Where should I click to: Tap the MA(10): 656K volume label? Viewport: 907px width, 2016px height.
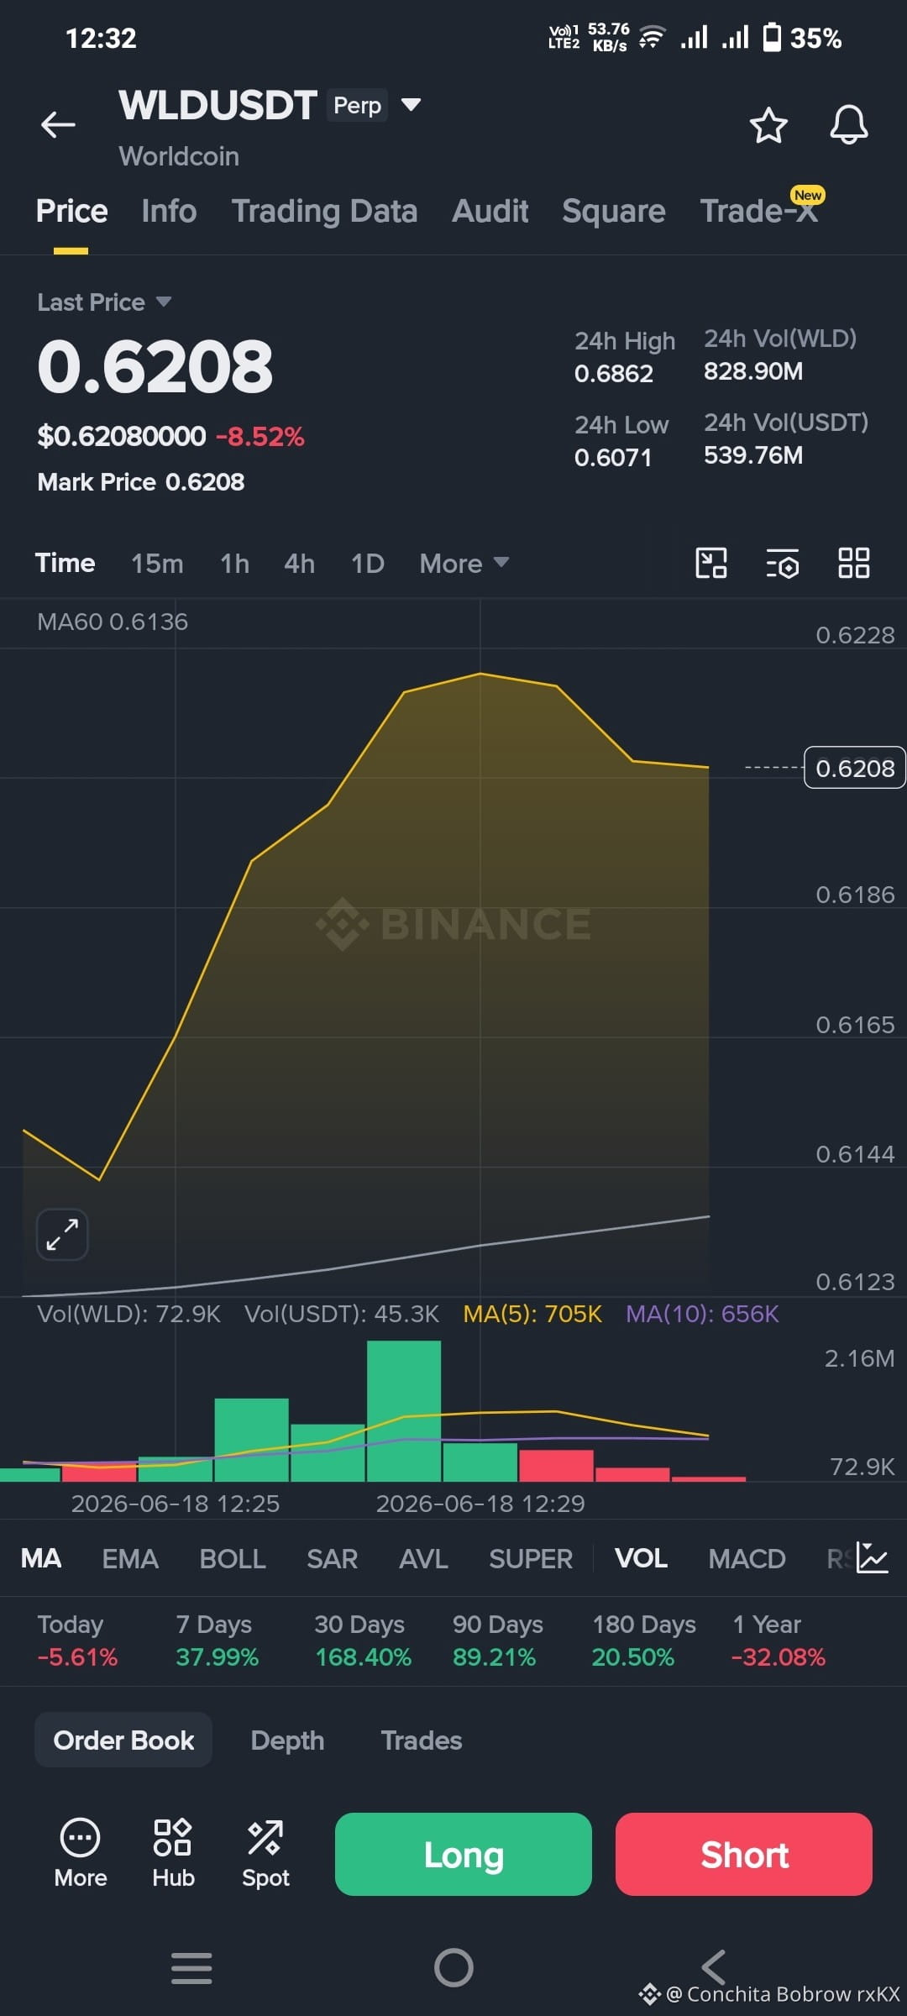(x=702, y=1314)
